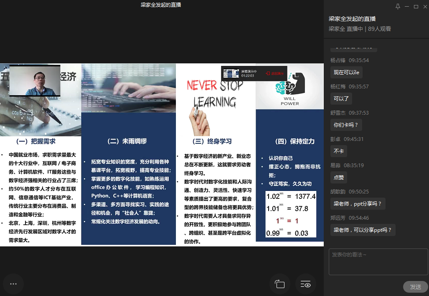This screenshot has height=296, width=429.
Task: Pin the live stream window on top
Action: click(398, 6)
